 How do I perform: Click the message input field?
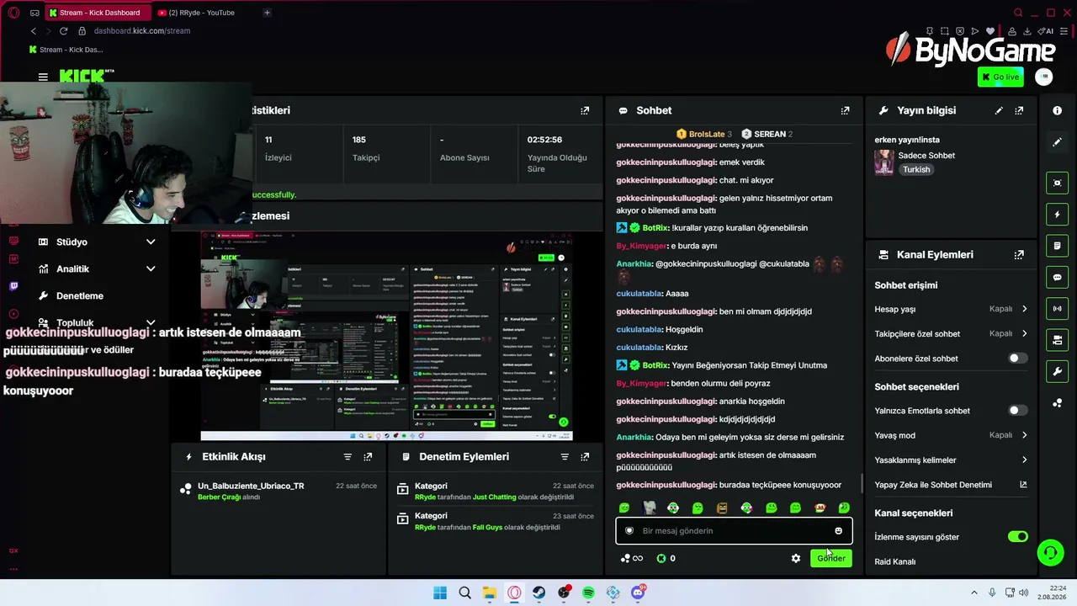734,531
